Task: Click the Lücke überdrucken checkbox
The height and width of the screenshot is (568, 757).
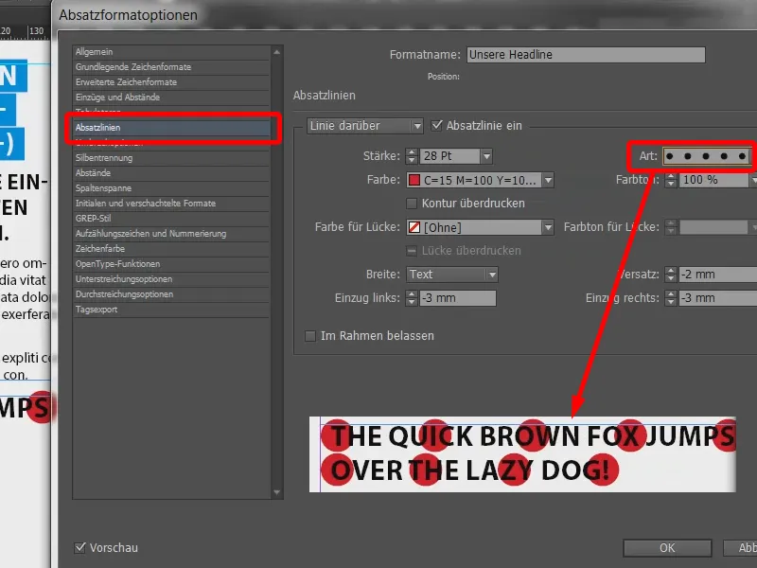Action: pos(412,251)
